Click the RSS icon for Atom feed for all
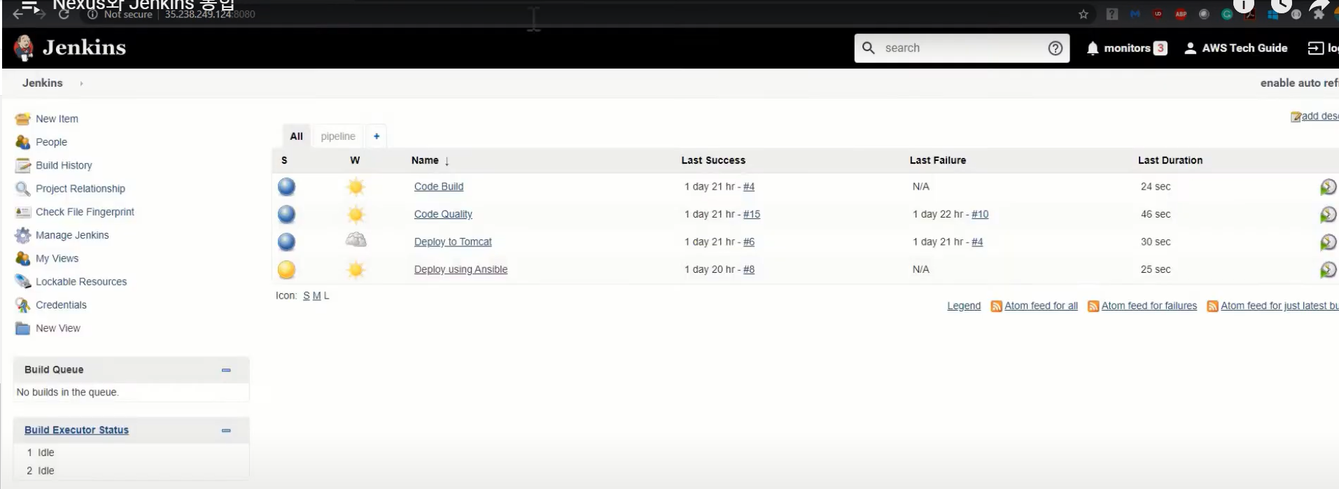This screenshot has height=489, width=1339. [x=996, y=306]
